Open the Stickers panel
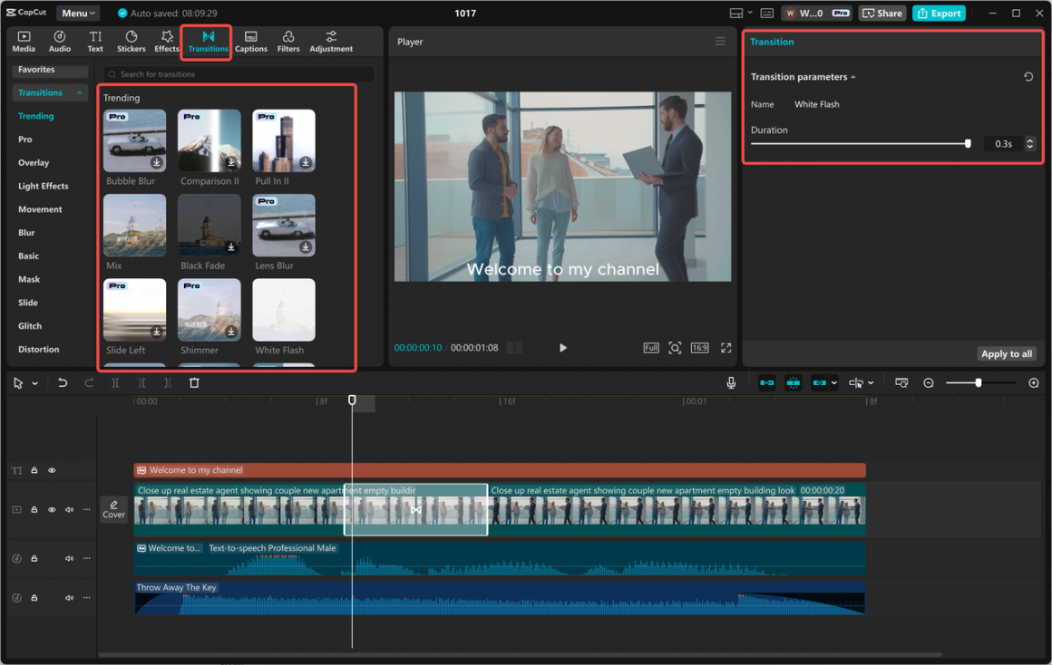This screenshot has height=665, width=1052. pos(131,42)
